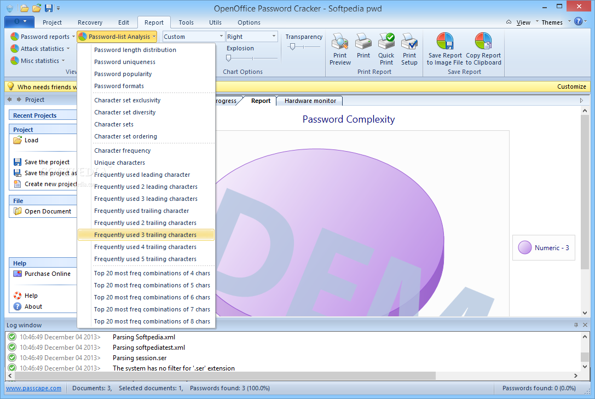This screenshot has width=595, height=399.
Task: Switch to the Recovery ribbon tab
Action: (x=90, y=22)
